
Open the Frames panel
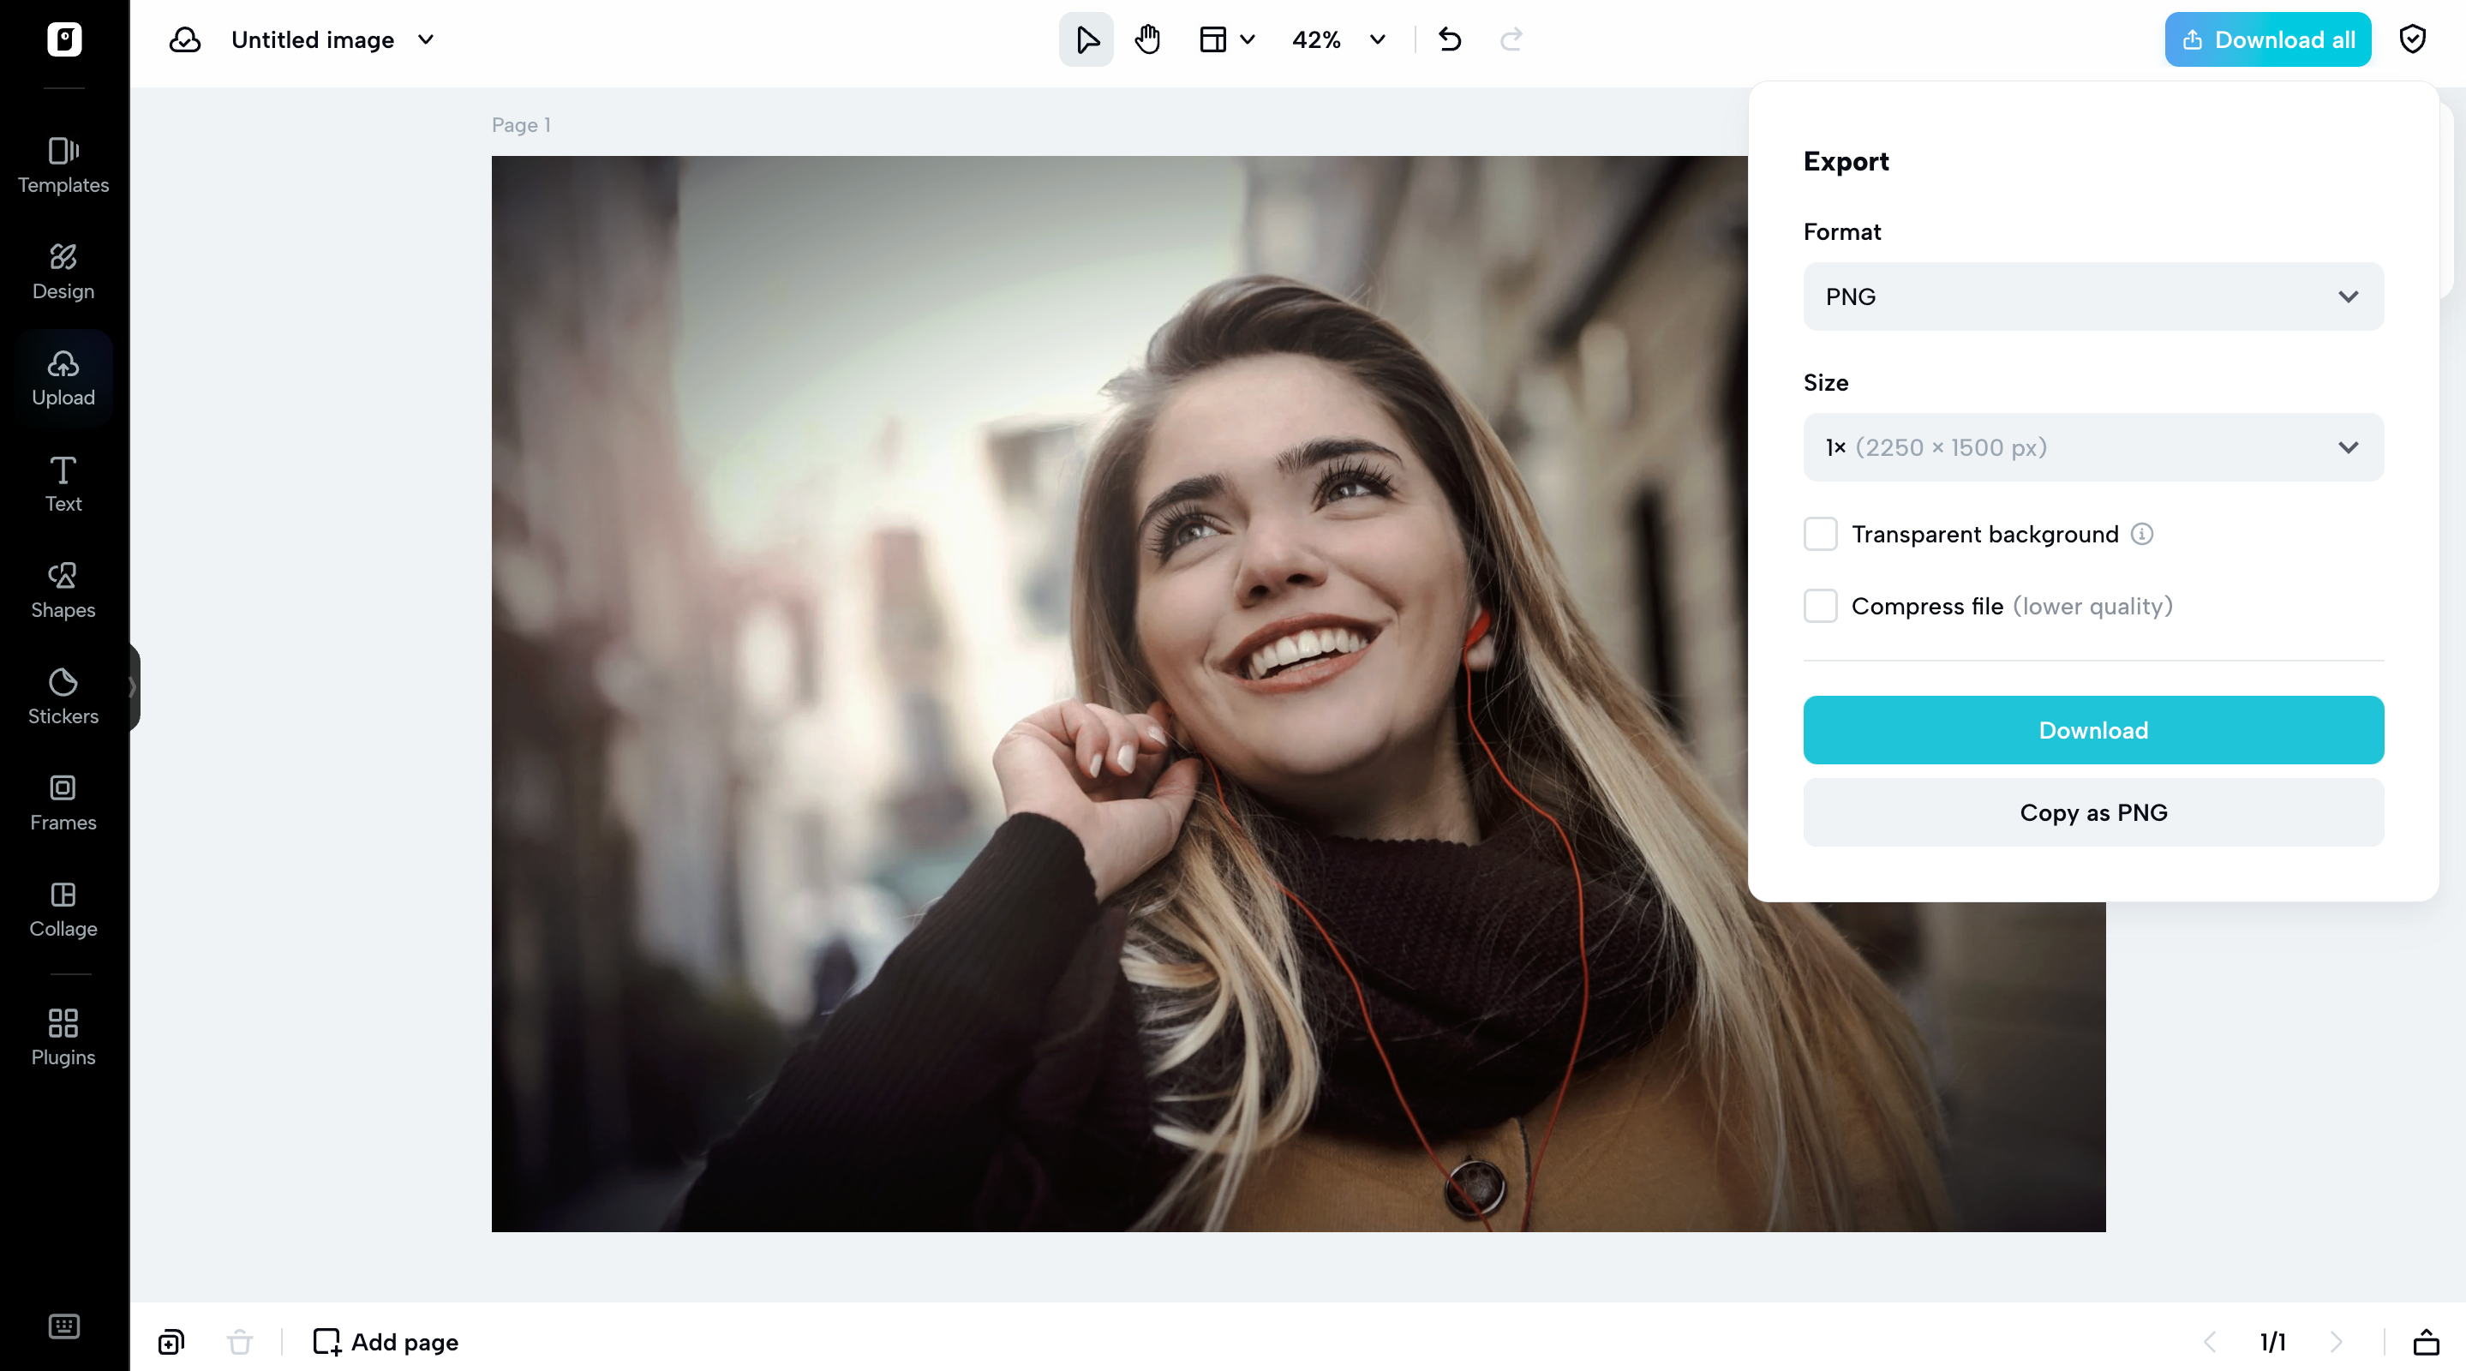[63, 802]
